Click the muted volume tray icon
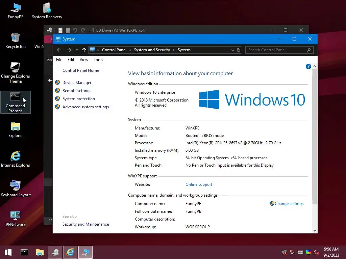The width and height of the screenshot is (346, 259). 316,252
